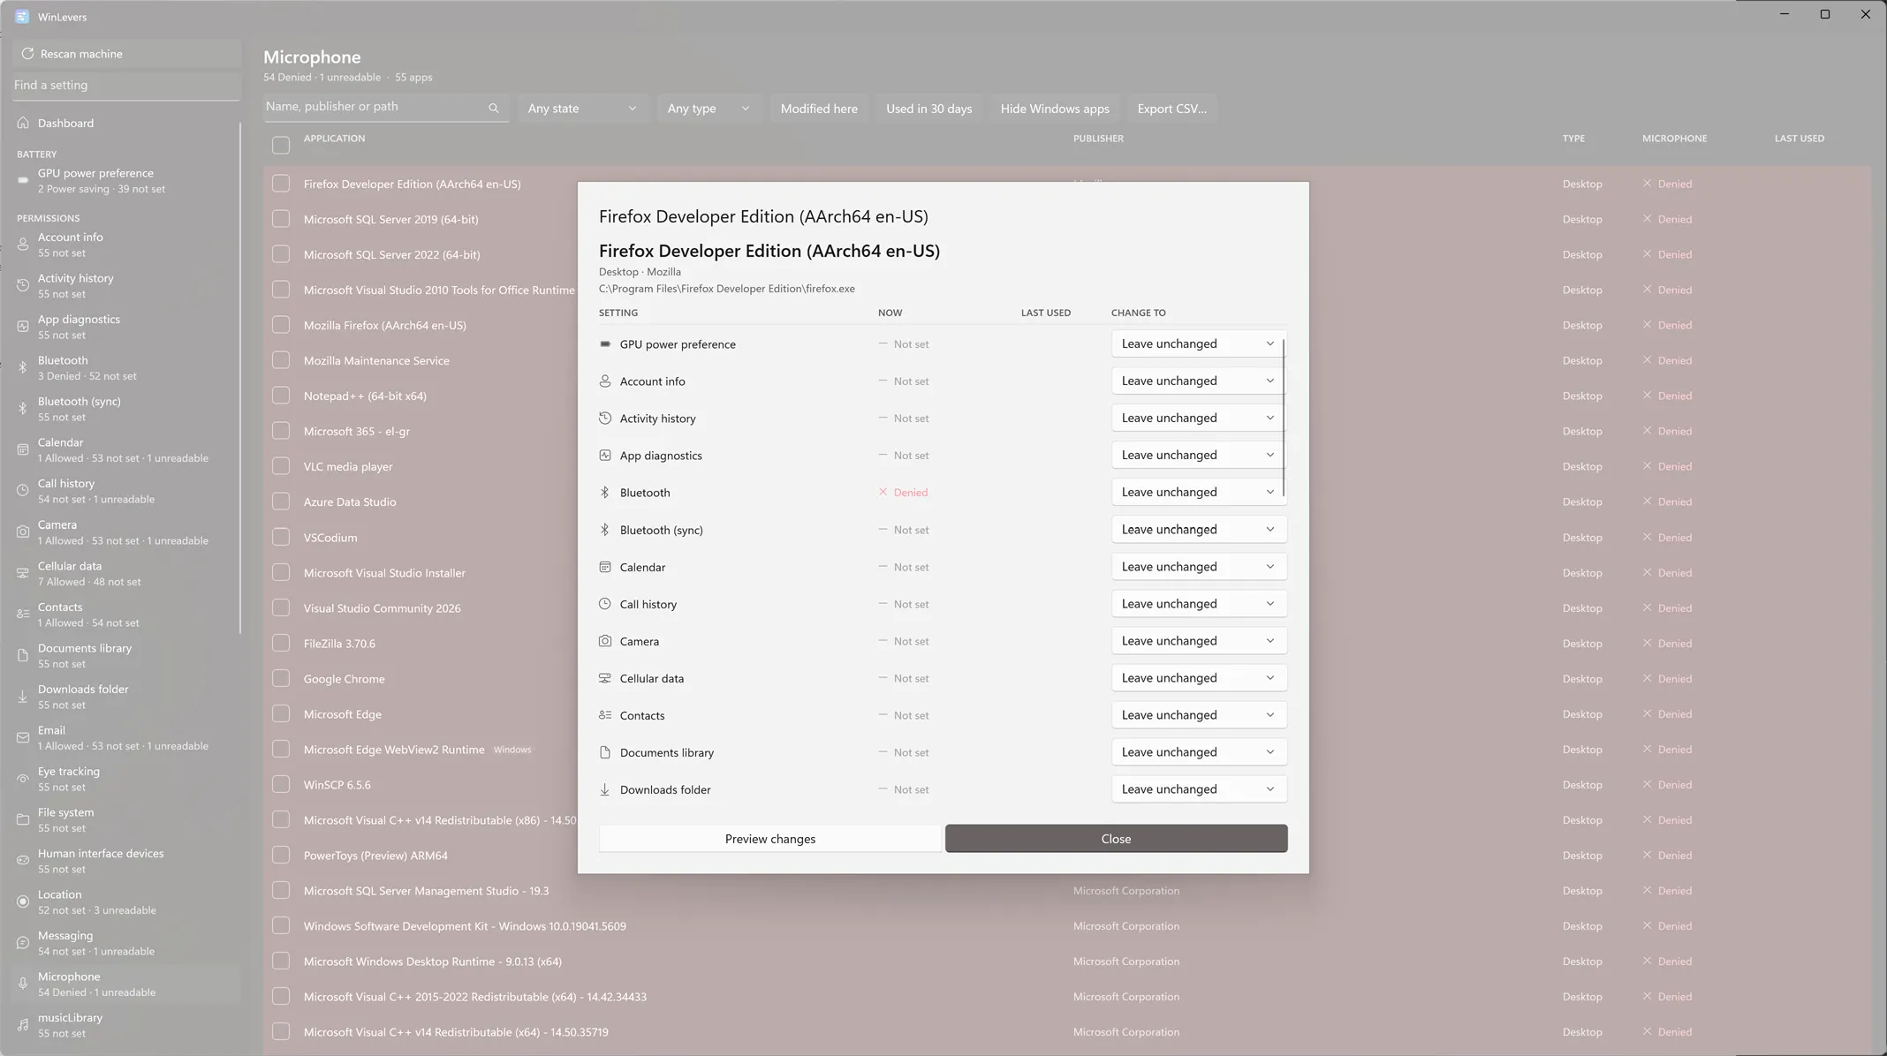Check the Notepad++ row checkbox
Viewport: 1887px width, 1056px height.
coord(281,396)
